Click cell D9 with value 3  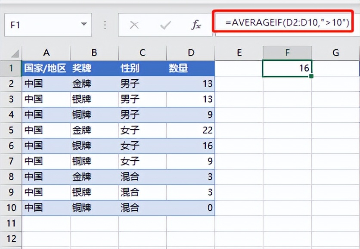[x=191, y=192]
